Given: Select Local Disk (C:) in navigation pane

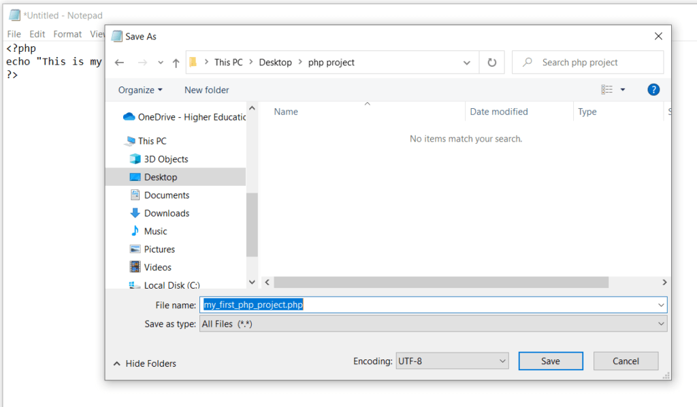Looking at the screenshot, I should (x=169, y=284).
